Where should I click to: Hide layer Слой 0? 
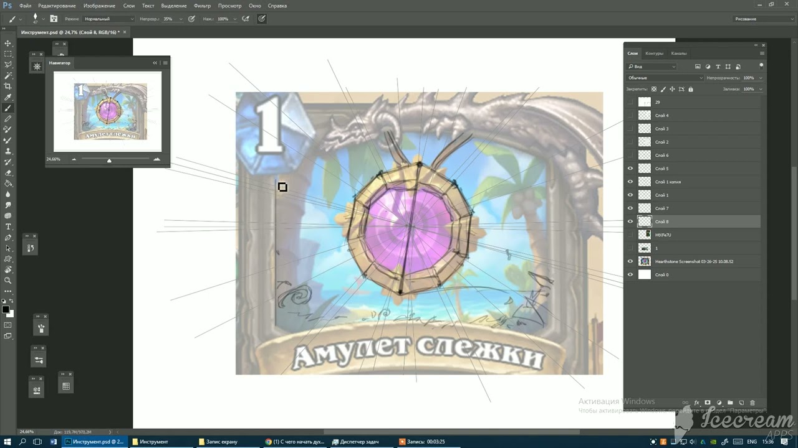coord(630,274)
